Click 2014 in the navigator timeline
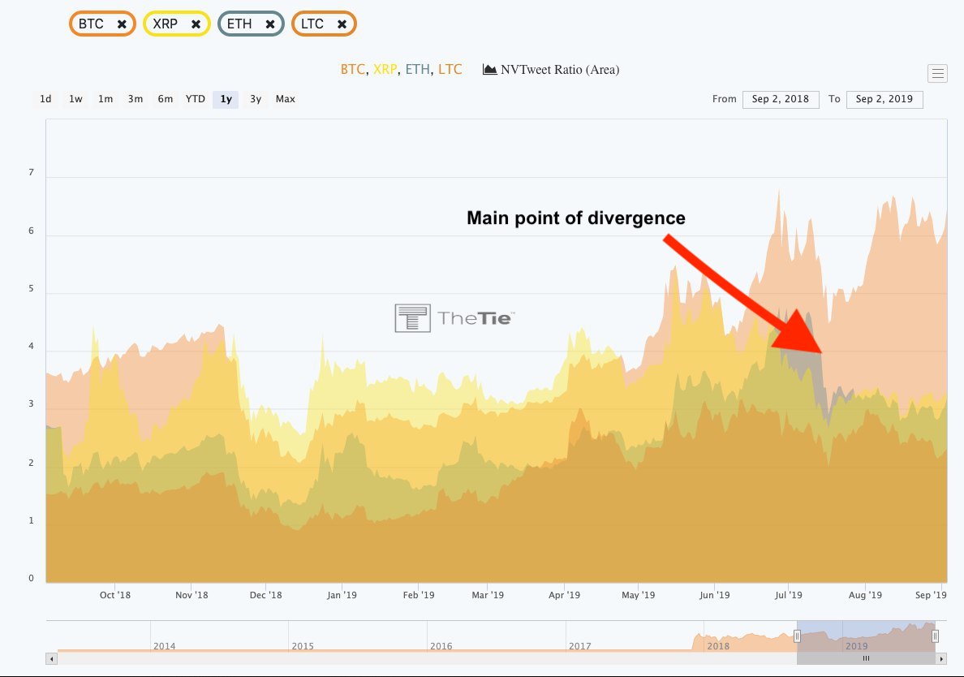Viewport: 964px width, 677px height. click(x=164, y=646)
